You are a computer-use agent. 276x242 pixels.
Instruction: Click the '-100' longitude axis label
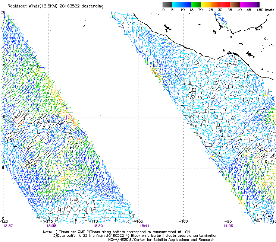[x=183, y=221]
